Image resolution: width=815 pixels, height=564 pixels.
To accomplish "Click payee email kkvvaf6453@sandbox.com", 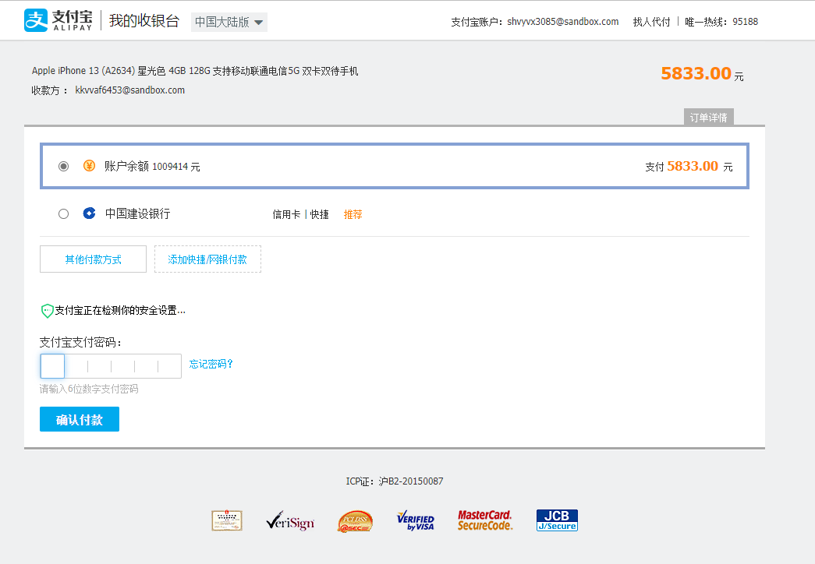I will (x=130, y=90).
